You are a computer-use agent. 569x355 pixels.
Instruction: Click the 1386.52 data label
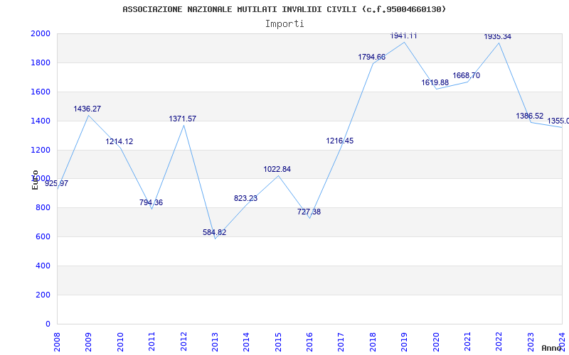(x=530, y=116)
